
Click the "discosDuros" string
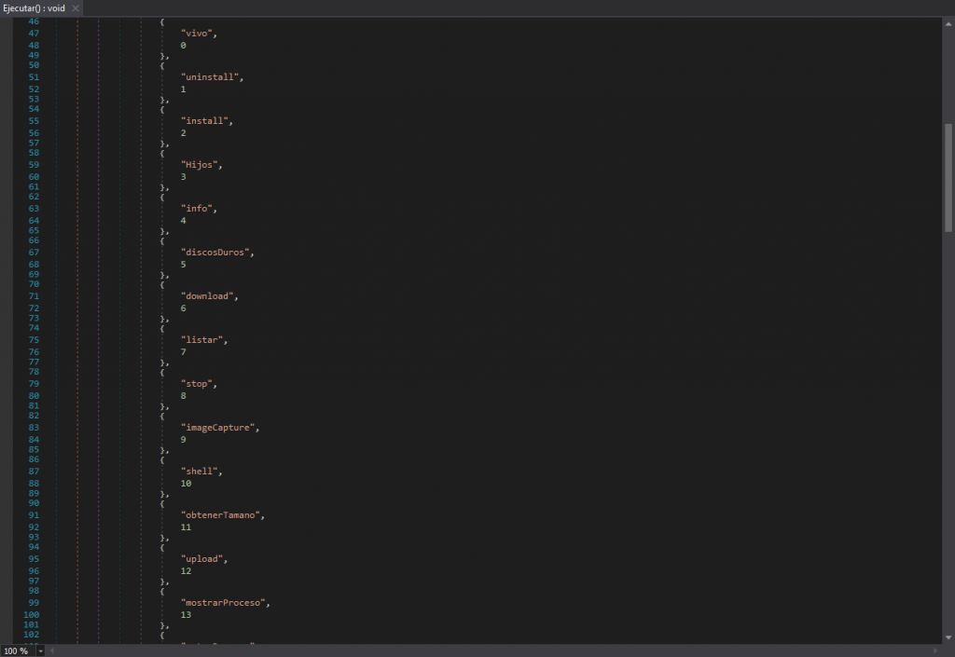(216, 253)
